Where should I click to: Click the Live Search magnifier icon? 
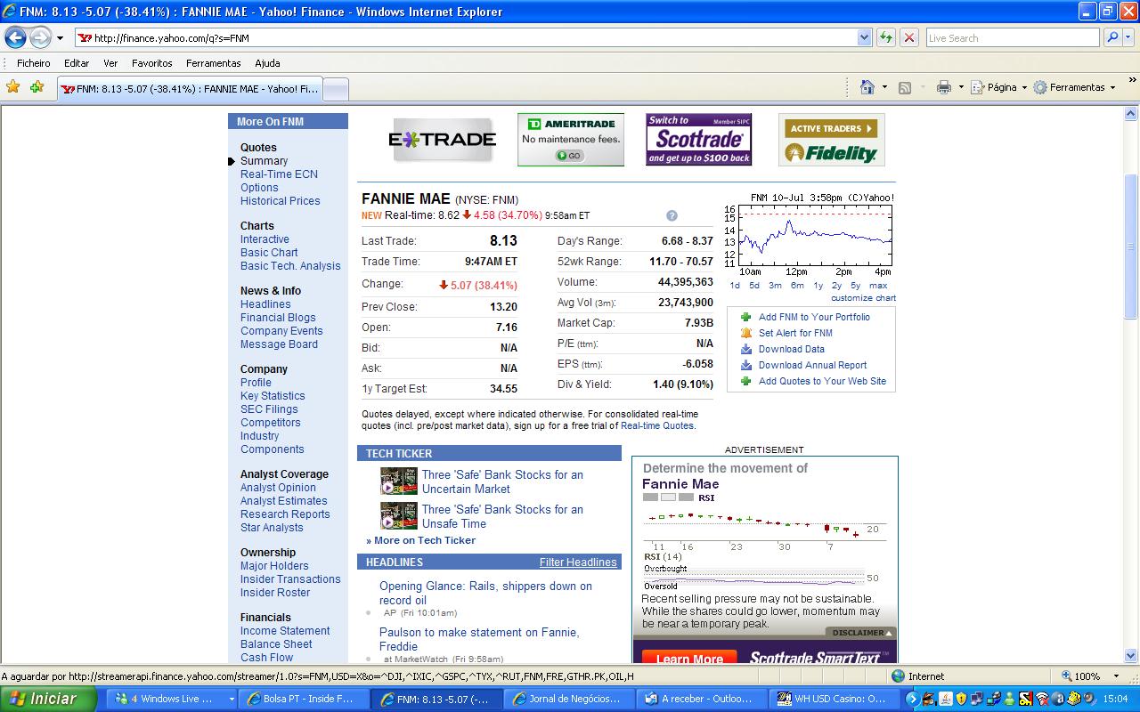click(1112, 37)
